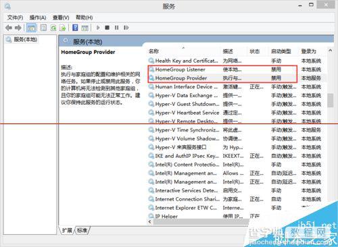Click the Forward arrow toolbar icon
The height and width of the screenshot is (247, 338).
tap(18, 28)
